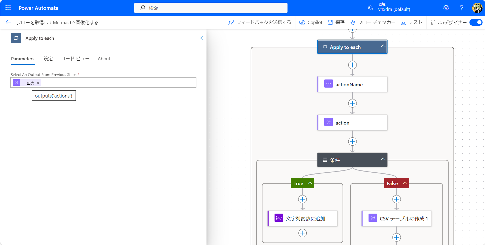Collapse the True branch
The height and width of the screenshot is (245, 485).
[310, 183]
